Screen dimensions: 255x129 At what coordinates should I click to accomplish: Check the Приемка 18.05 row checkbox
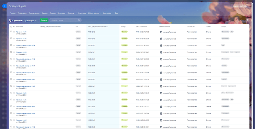[x=11, y=31]
